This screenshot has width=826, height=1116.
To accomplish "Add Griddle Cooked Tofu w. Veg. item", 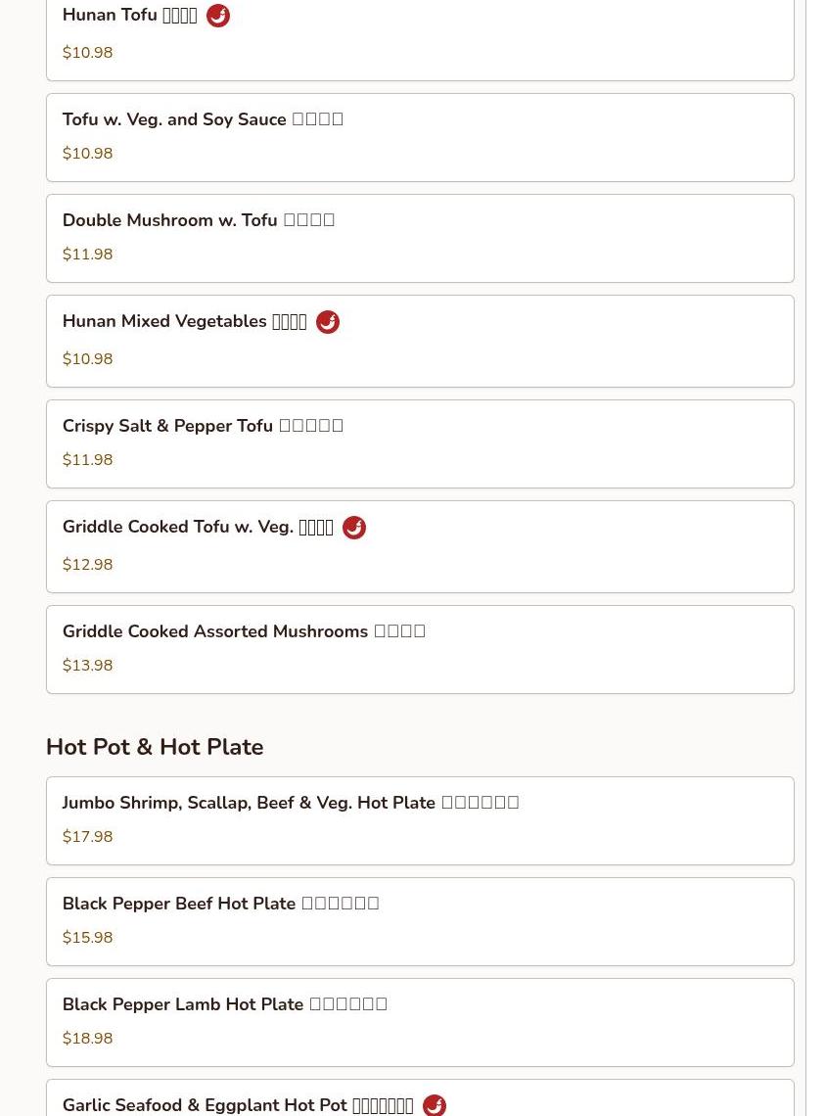I will coord(419,546).
